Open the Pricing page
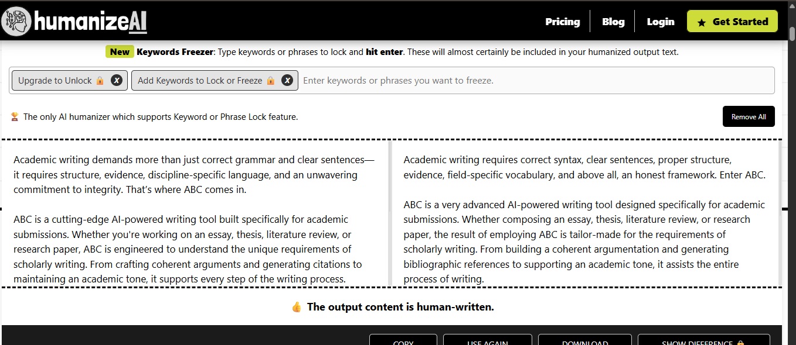 coord(562,22)
